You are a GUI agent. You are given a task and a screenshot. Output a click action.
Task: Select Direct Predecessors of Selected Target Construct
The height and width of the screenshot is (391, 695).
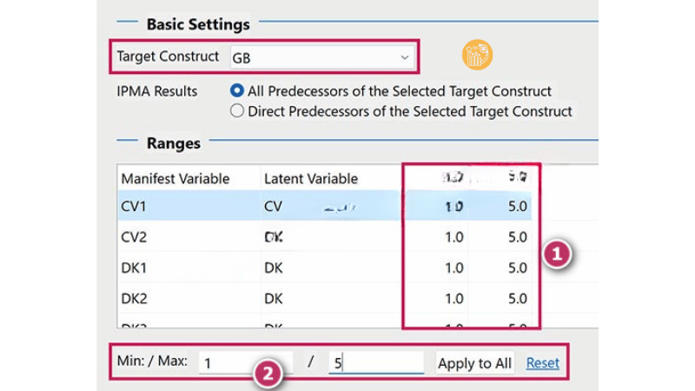(236, 111)
